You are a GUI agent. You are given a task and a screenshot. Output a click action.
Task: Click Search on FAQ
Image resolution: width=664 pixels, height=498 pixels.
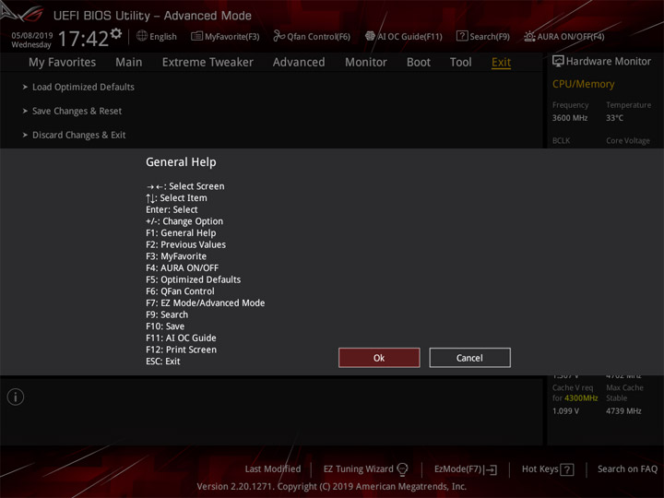[x=627, y=469]
